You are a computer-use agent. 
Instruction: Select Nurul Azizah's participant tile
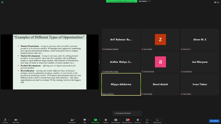160,84
